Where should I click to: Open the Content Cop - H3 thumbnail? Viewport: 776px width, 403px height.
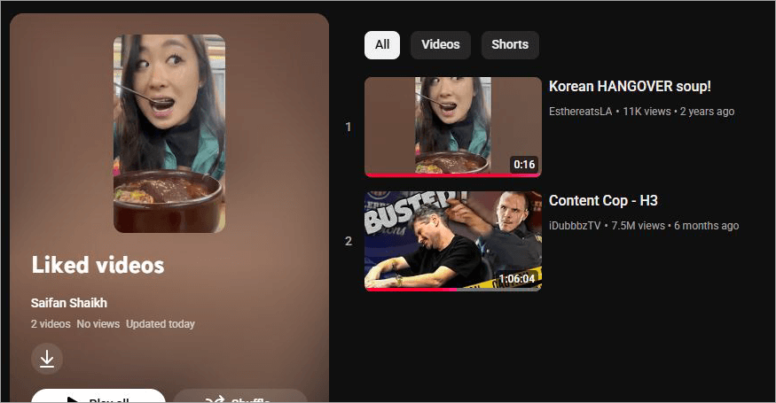pyautogui.click(x=453, y=241)
